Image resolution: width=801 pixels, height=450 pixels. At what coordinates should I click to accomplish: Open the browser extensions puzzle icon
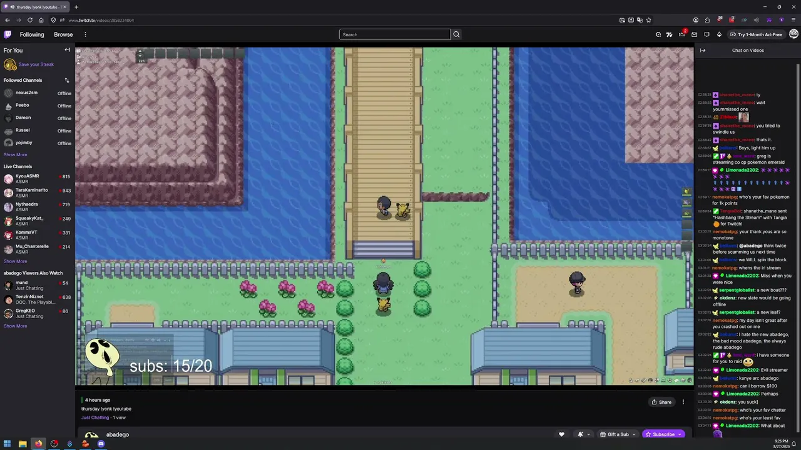pos(707,20)
